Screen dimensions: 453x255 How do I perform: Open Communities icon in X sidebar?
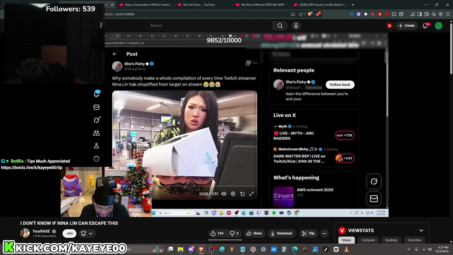[x=96, y=133]
